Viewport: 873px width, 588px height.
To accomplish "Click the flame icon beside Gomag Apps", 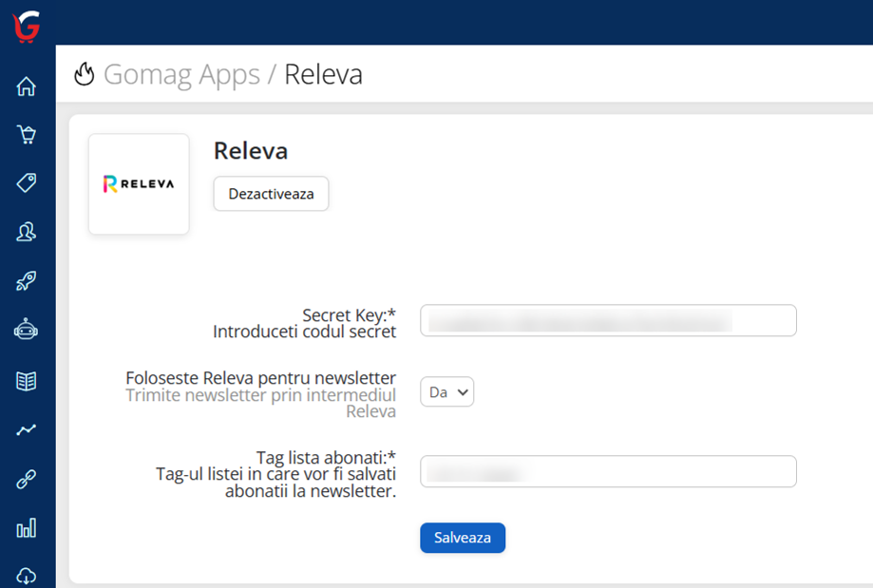I will pyautogui.click(x=85, y=74).
